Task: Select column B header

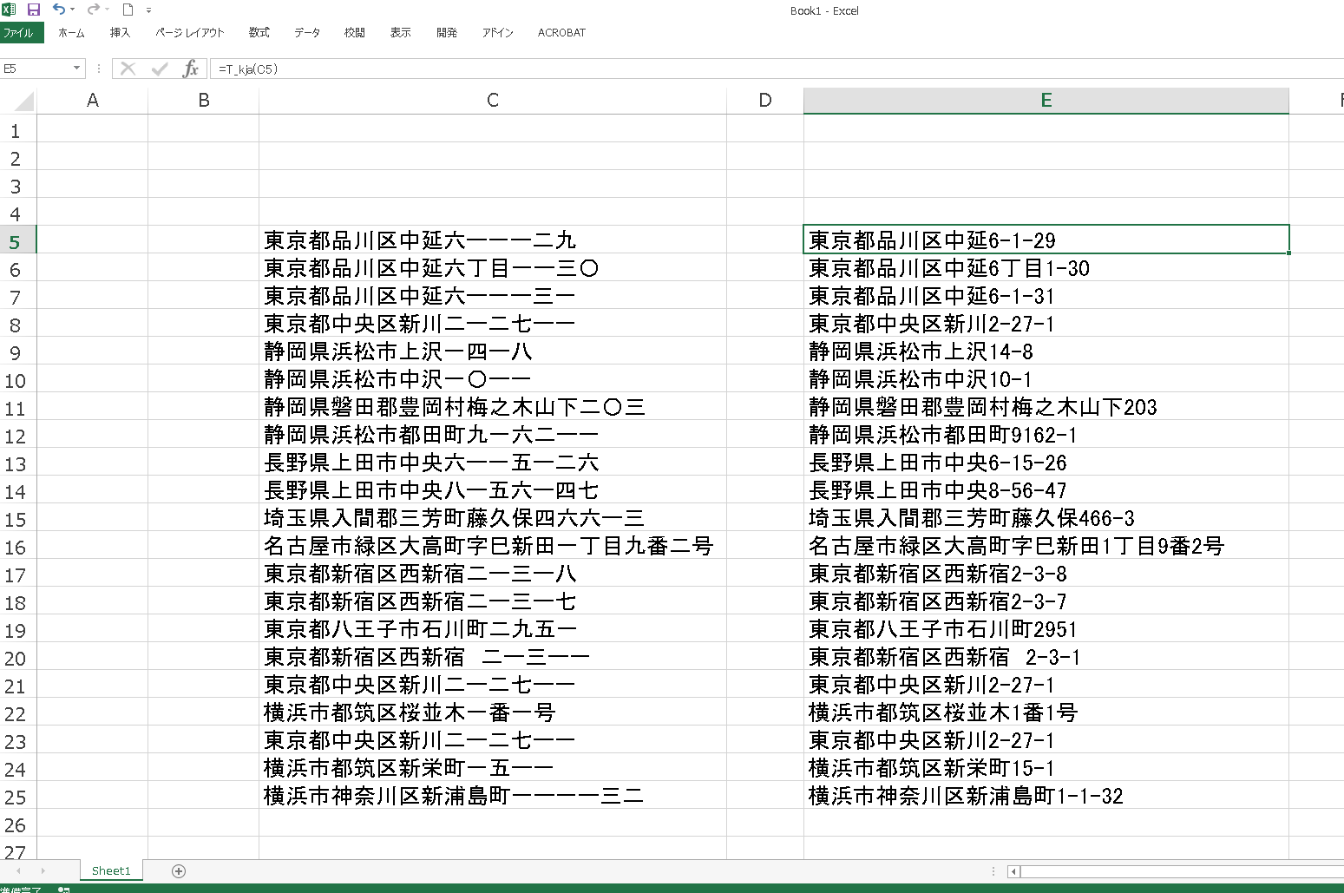Action: click(x=204, y=101)
